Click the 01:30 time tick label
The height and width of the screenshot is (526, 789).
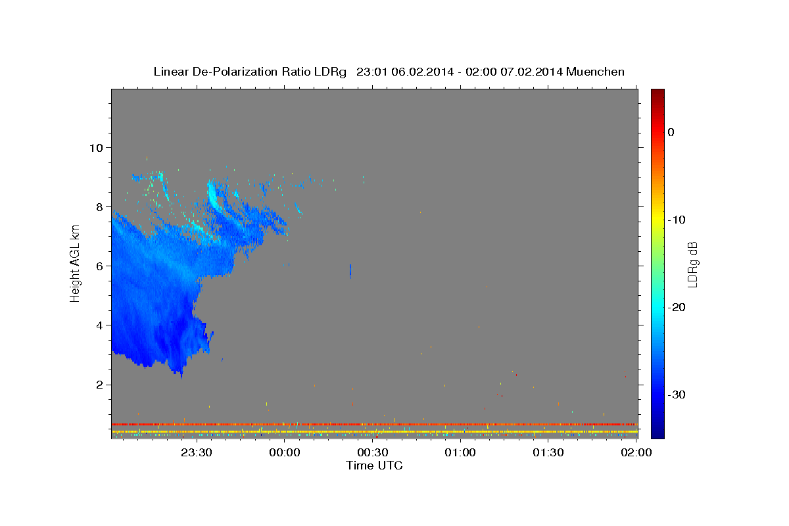coord(548,452)
